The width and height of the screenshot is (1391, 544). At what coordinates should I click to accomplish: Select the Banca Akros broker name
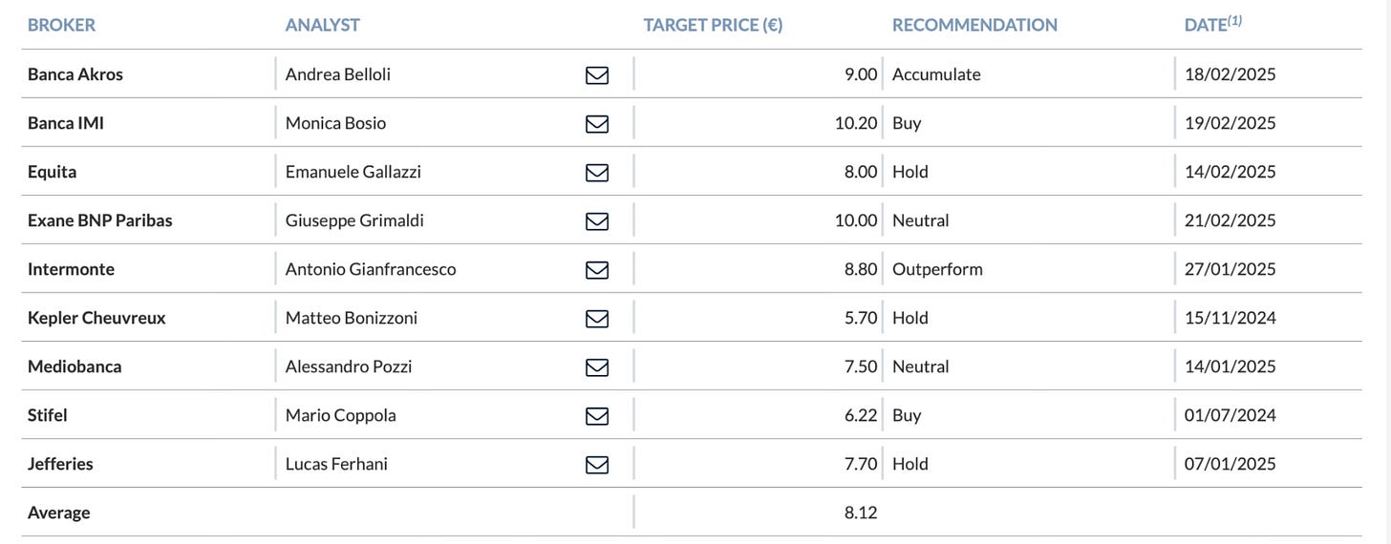pyautogui.click(x=75, y=74)
